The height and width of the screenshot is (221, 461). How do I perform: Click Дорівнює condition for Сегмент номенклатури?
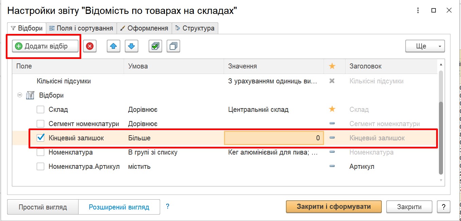[143, 124]
